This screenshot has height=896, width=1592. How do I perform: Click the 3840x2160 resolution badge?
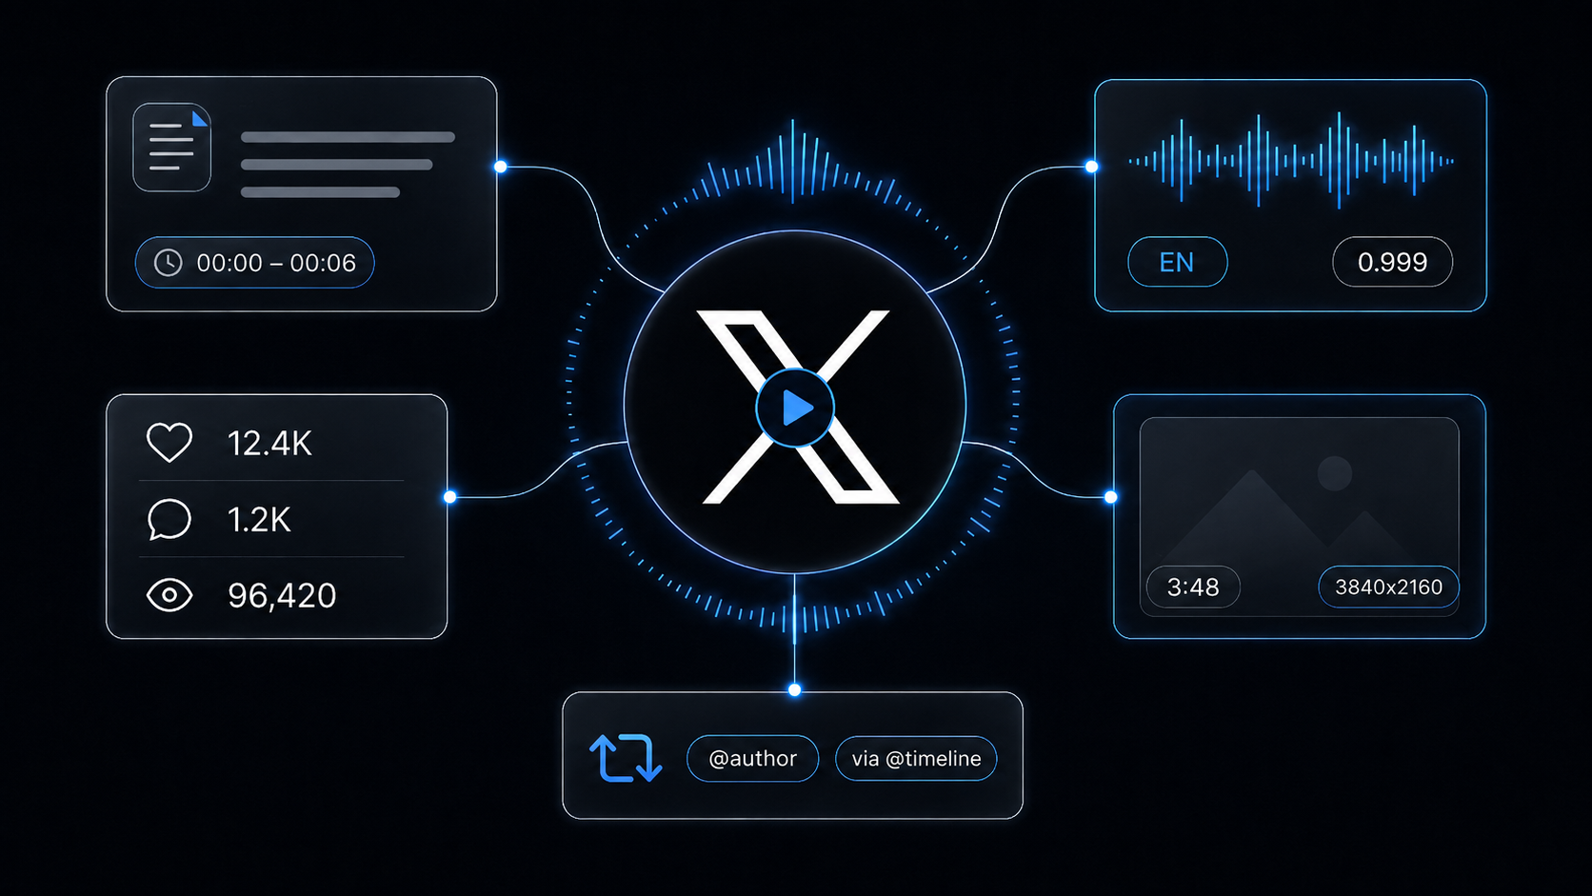point(1388,587)
